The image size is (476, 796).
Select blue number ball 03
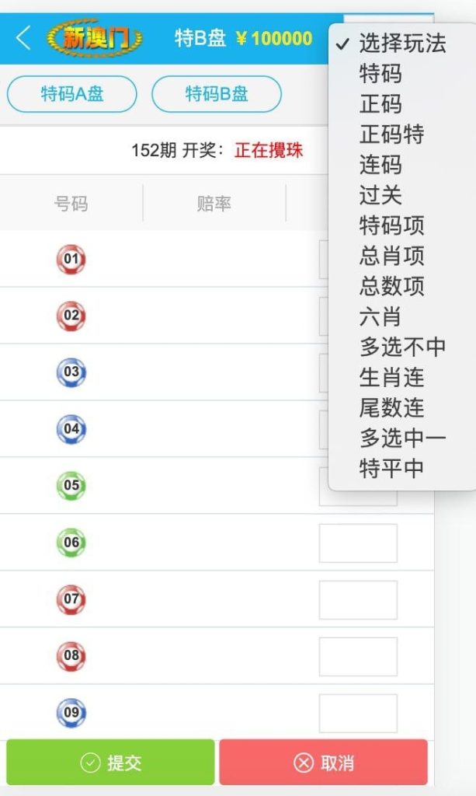point(71,372)
